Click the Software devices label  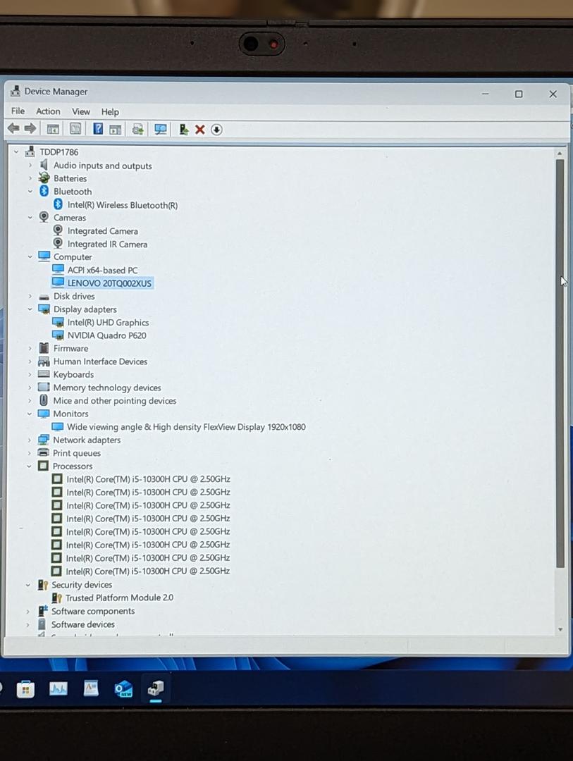point(83,624)
